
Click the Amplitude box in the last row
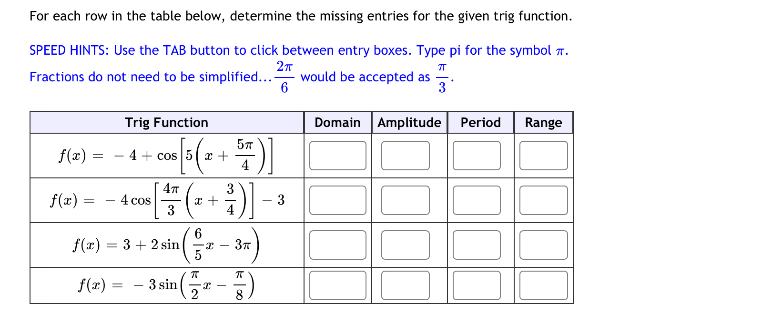406,284
